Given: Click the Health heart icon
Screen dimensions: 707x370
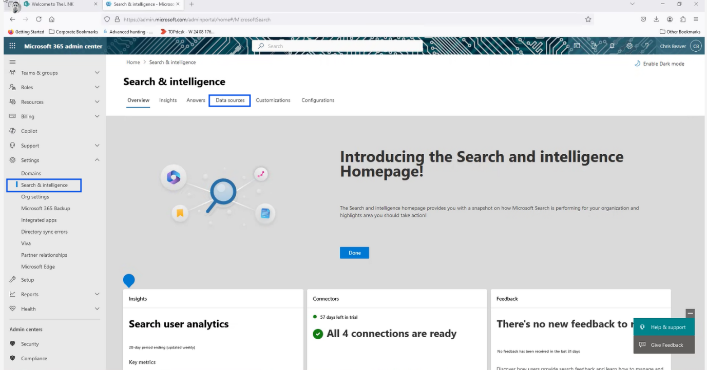Looking at the screenshot, I should pyautogui.click(x=13, y=309).
